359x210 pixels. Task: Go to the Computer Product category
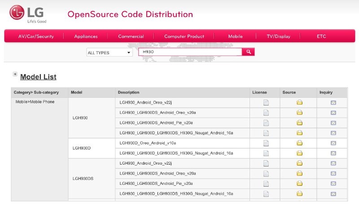point(184,36)
